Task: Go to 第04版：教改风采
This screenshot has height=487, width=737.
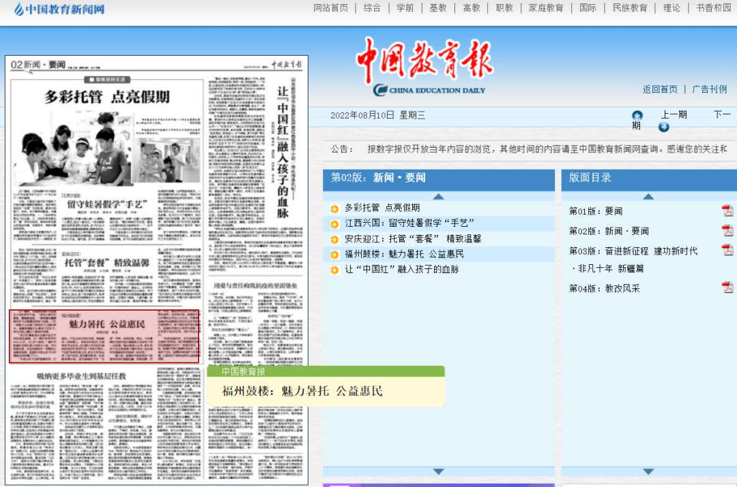Action: (605, 289)
